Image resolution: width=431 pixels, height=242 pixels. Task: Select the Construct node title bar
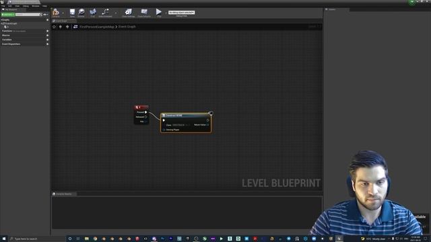(x=186, y=116)
